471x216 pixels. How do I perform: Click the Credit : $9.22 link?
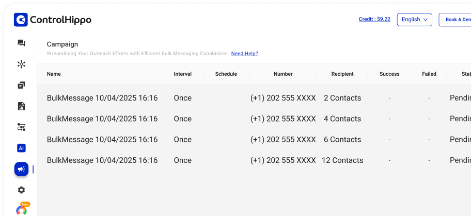point(374,20)
